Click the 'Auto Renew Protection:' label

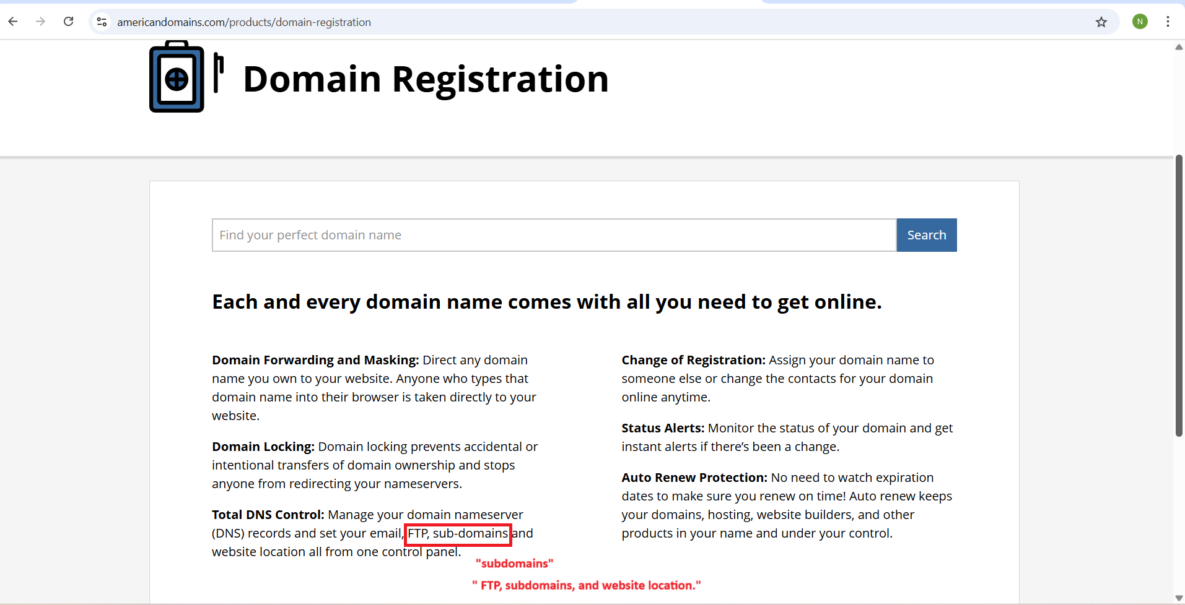694,478
